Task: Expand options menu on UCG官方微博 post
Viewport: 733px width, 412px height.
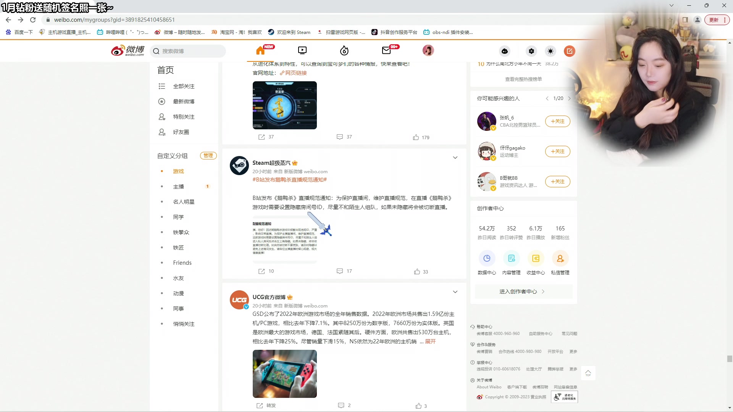Action: [455, 292]
